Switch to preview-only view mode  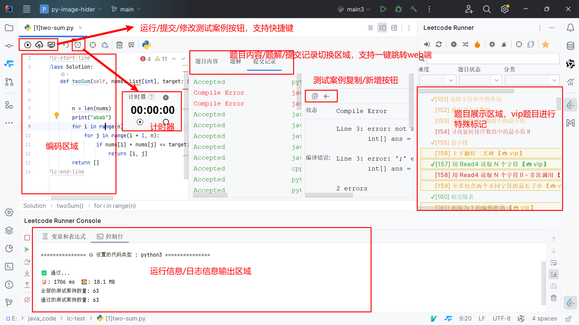[x=394, y=28]
